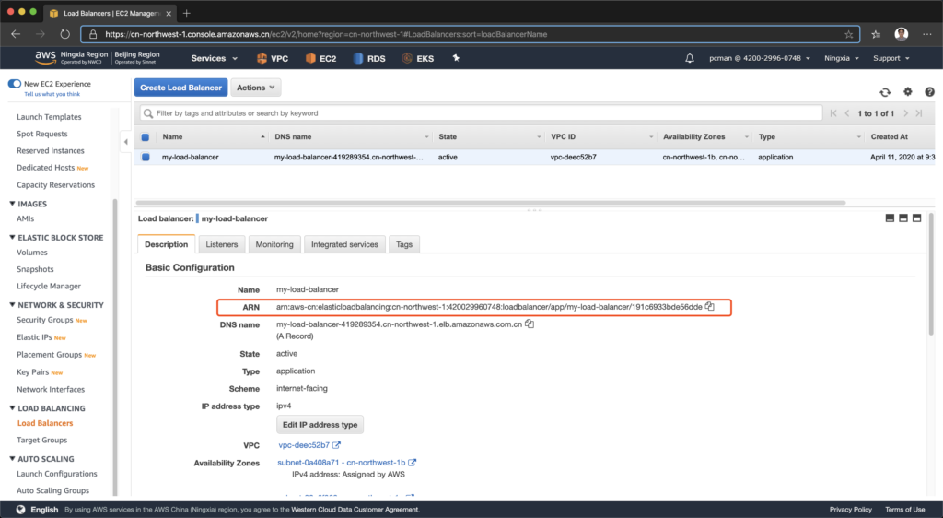Tick the select-all checkbox in the table header
Image resolution: width=943 pixels, height=518 pixels.
[146, 137]
